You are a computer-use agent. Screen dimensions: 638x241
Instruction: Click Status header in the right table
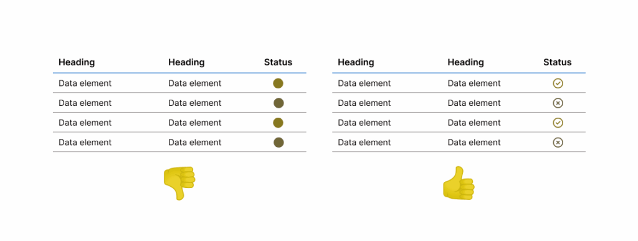(x=558, y=62)
